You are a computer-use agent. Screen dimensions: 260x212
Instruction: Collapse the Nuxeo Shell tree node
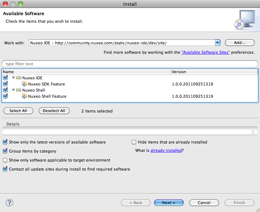pyautogui.click(x=13, y=90)
